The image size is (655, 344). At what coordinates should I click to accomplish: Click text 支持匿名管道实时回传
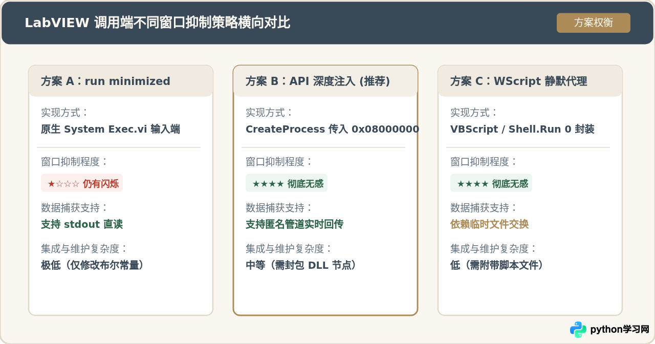click(x=295, y=224)
